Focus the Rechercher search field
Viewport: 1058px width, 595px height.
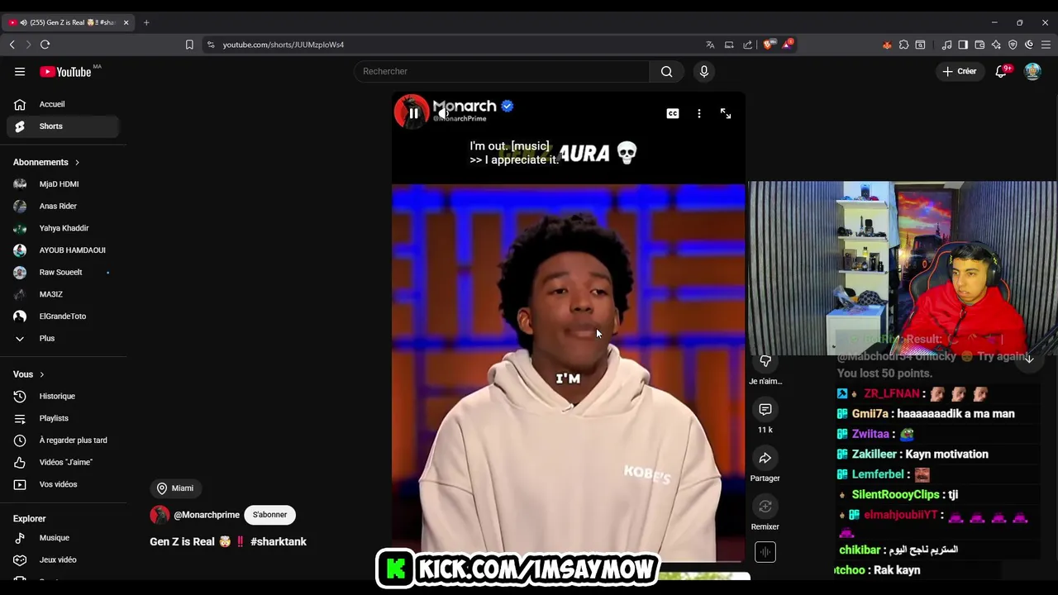point(502,72)
